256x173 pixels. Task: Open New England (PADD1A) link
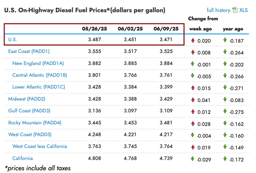(x=38, y=63)
